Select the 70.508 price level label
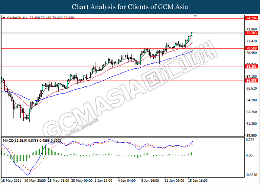 coord(251,48)
